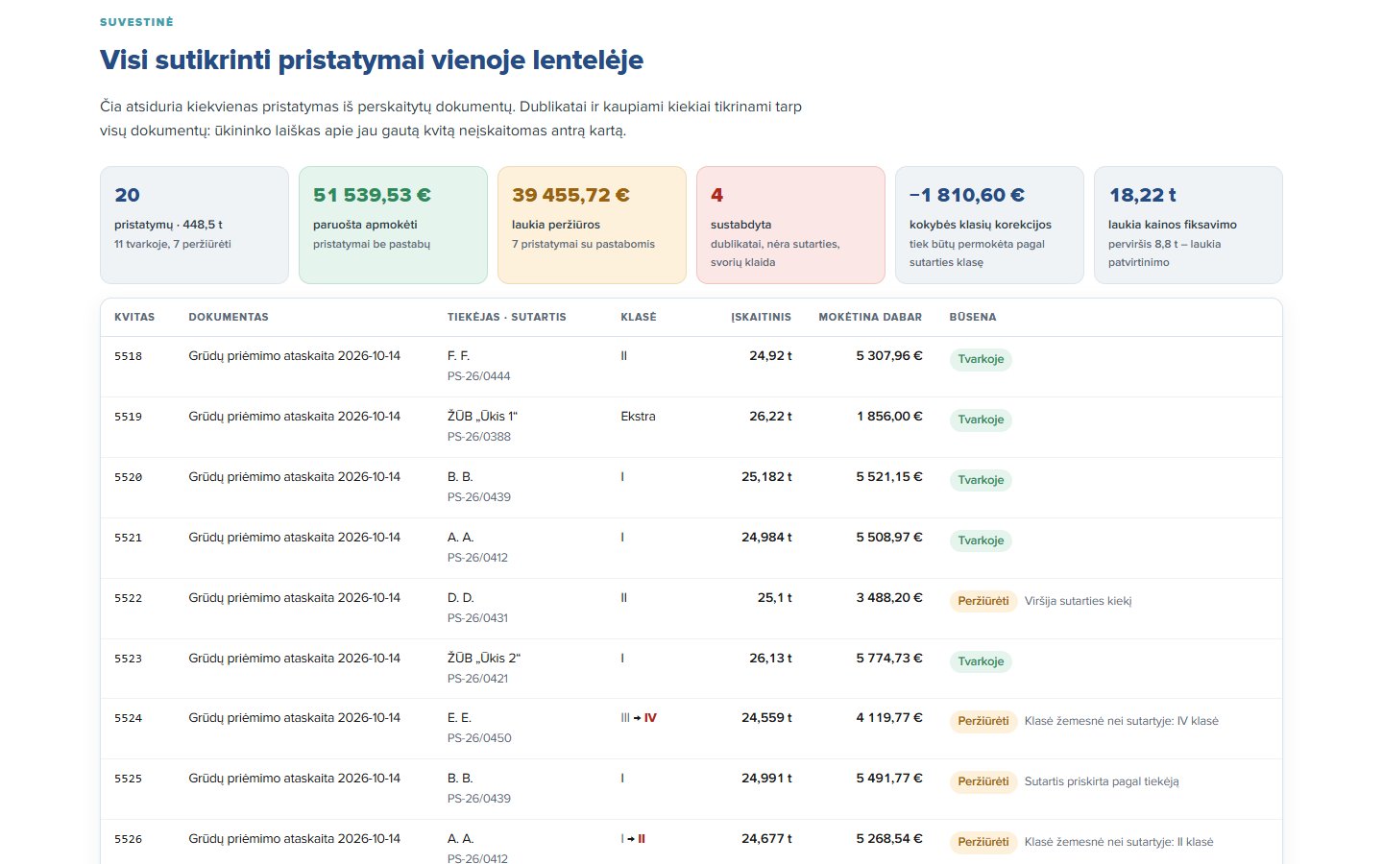Select the weight '24,984 t'
The height and width of the screenshot is (864, 1383).
coord(766,538)
